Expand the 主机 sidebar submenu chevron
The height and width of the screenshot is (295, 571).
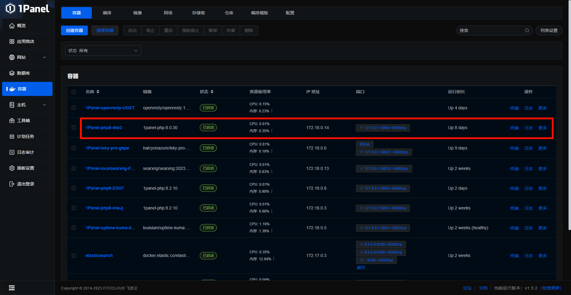(x=45, y=105)
